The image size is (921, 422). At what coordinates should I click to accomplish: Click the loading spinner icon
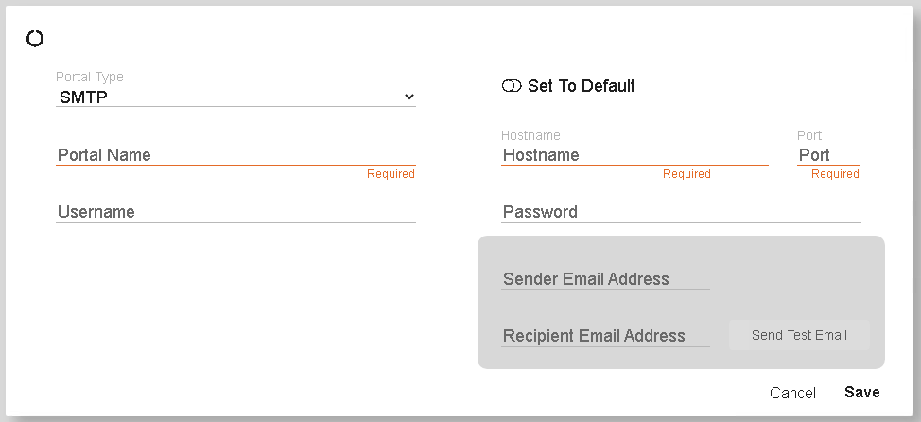(x=35, y=39)
